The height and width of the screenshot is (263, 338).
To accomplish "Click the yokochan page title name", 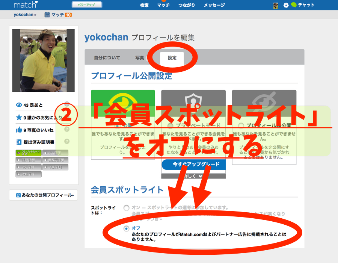I will point(106,37).
